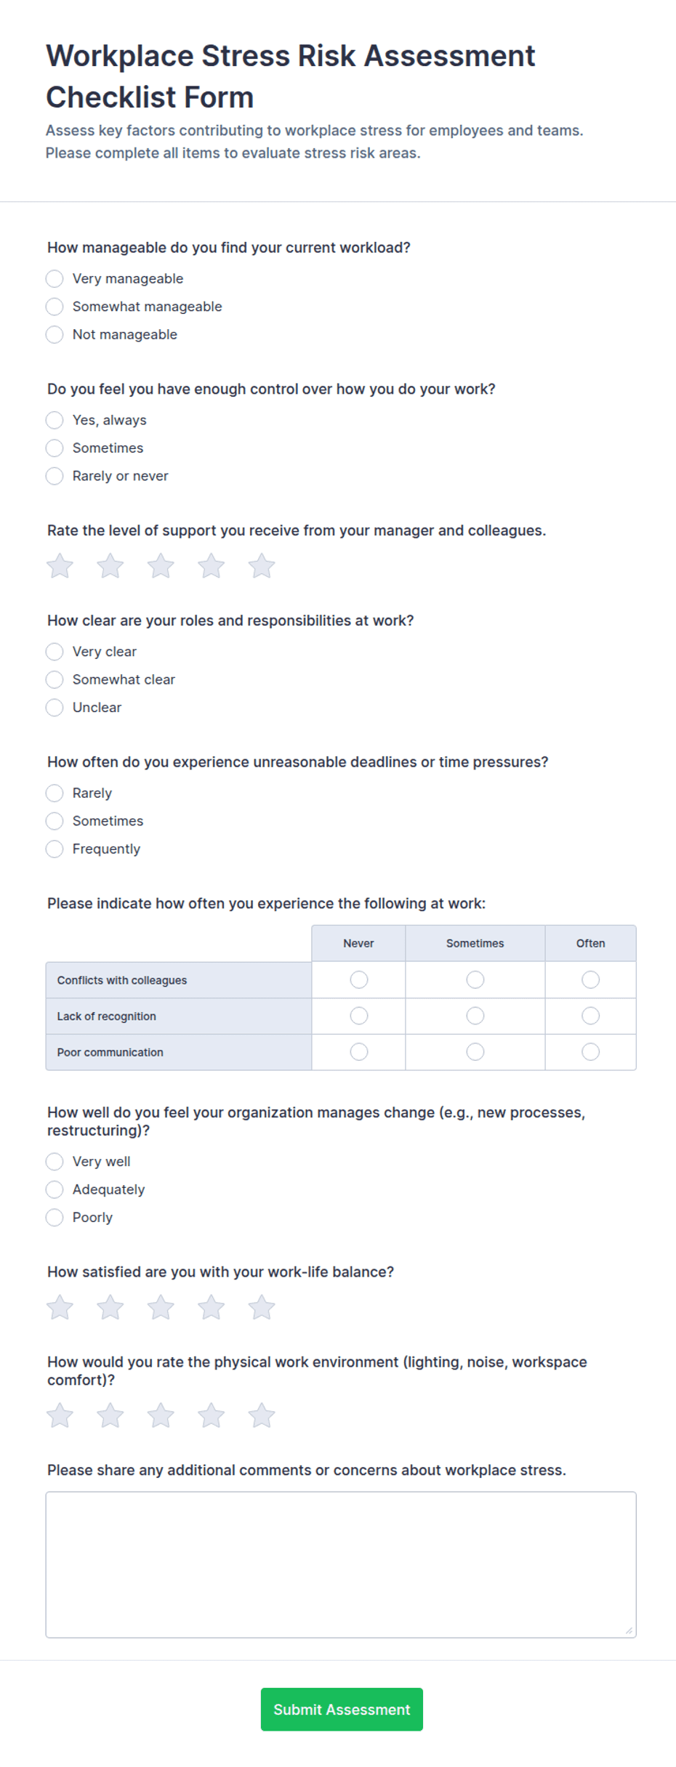This screenshot has height=1767, width=676.
Task: Mark roles and responsibilities as 'Very clear'
Action: pos(55,652)
